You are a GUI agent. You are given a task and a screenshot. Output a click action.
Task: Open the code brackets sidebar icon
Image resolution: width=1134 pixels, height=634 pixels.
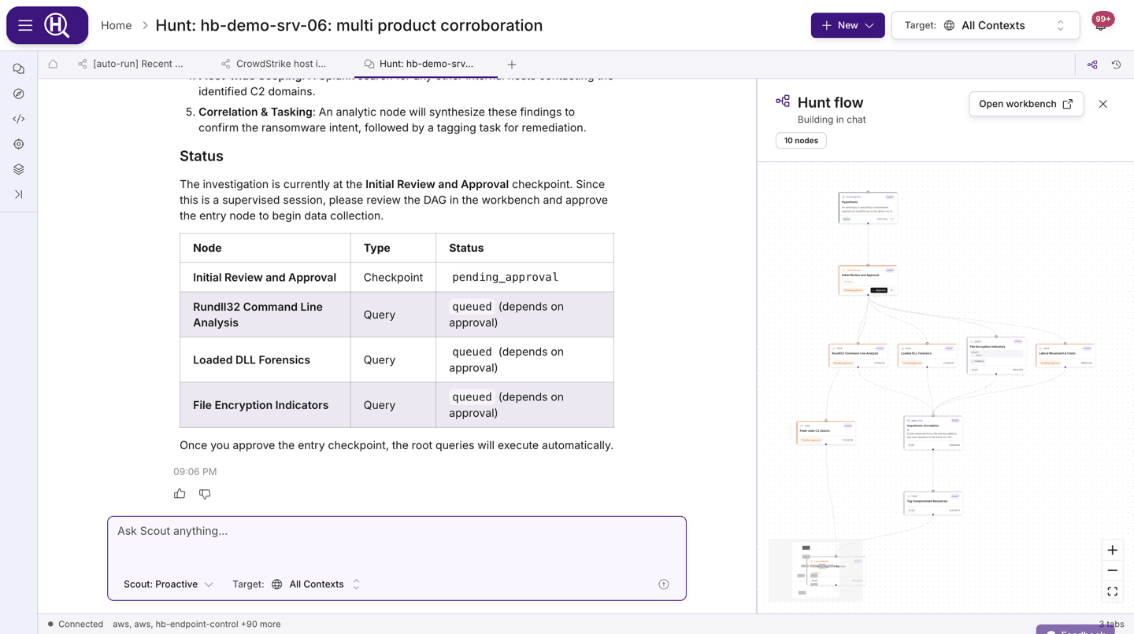coord(19,119)
